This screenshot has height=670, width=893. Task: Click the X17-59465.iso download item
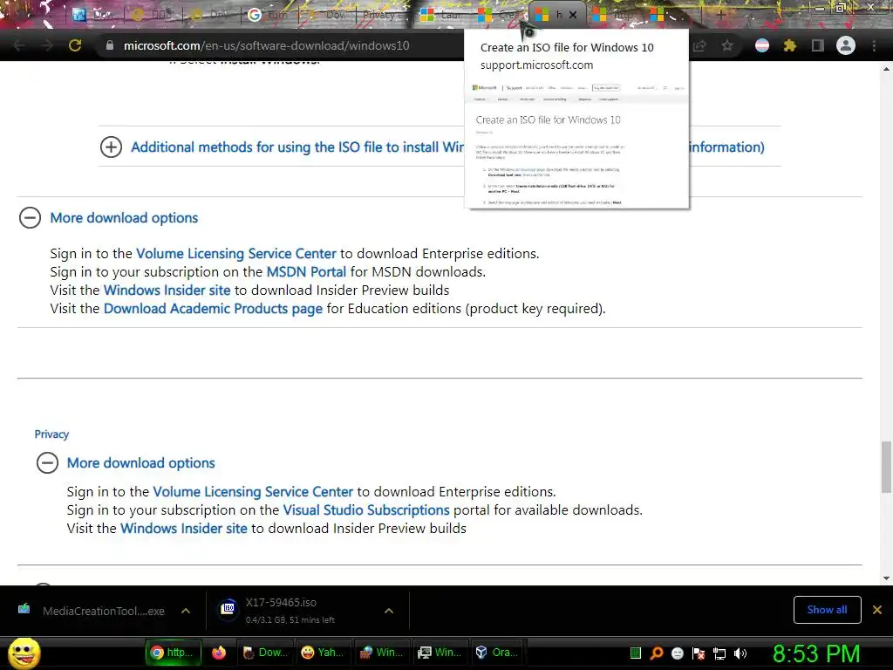(x=291, y=611)
